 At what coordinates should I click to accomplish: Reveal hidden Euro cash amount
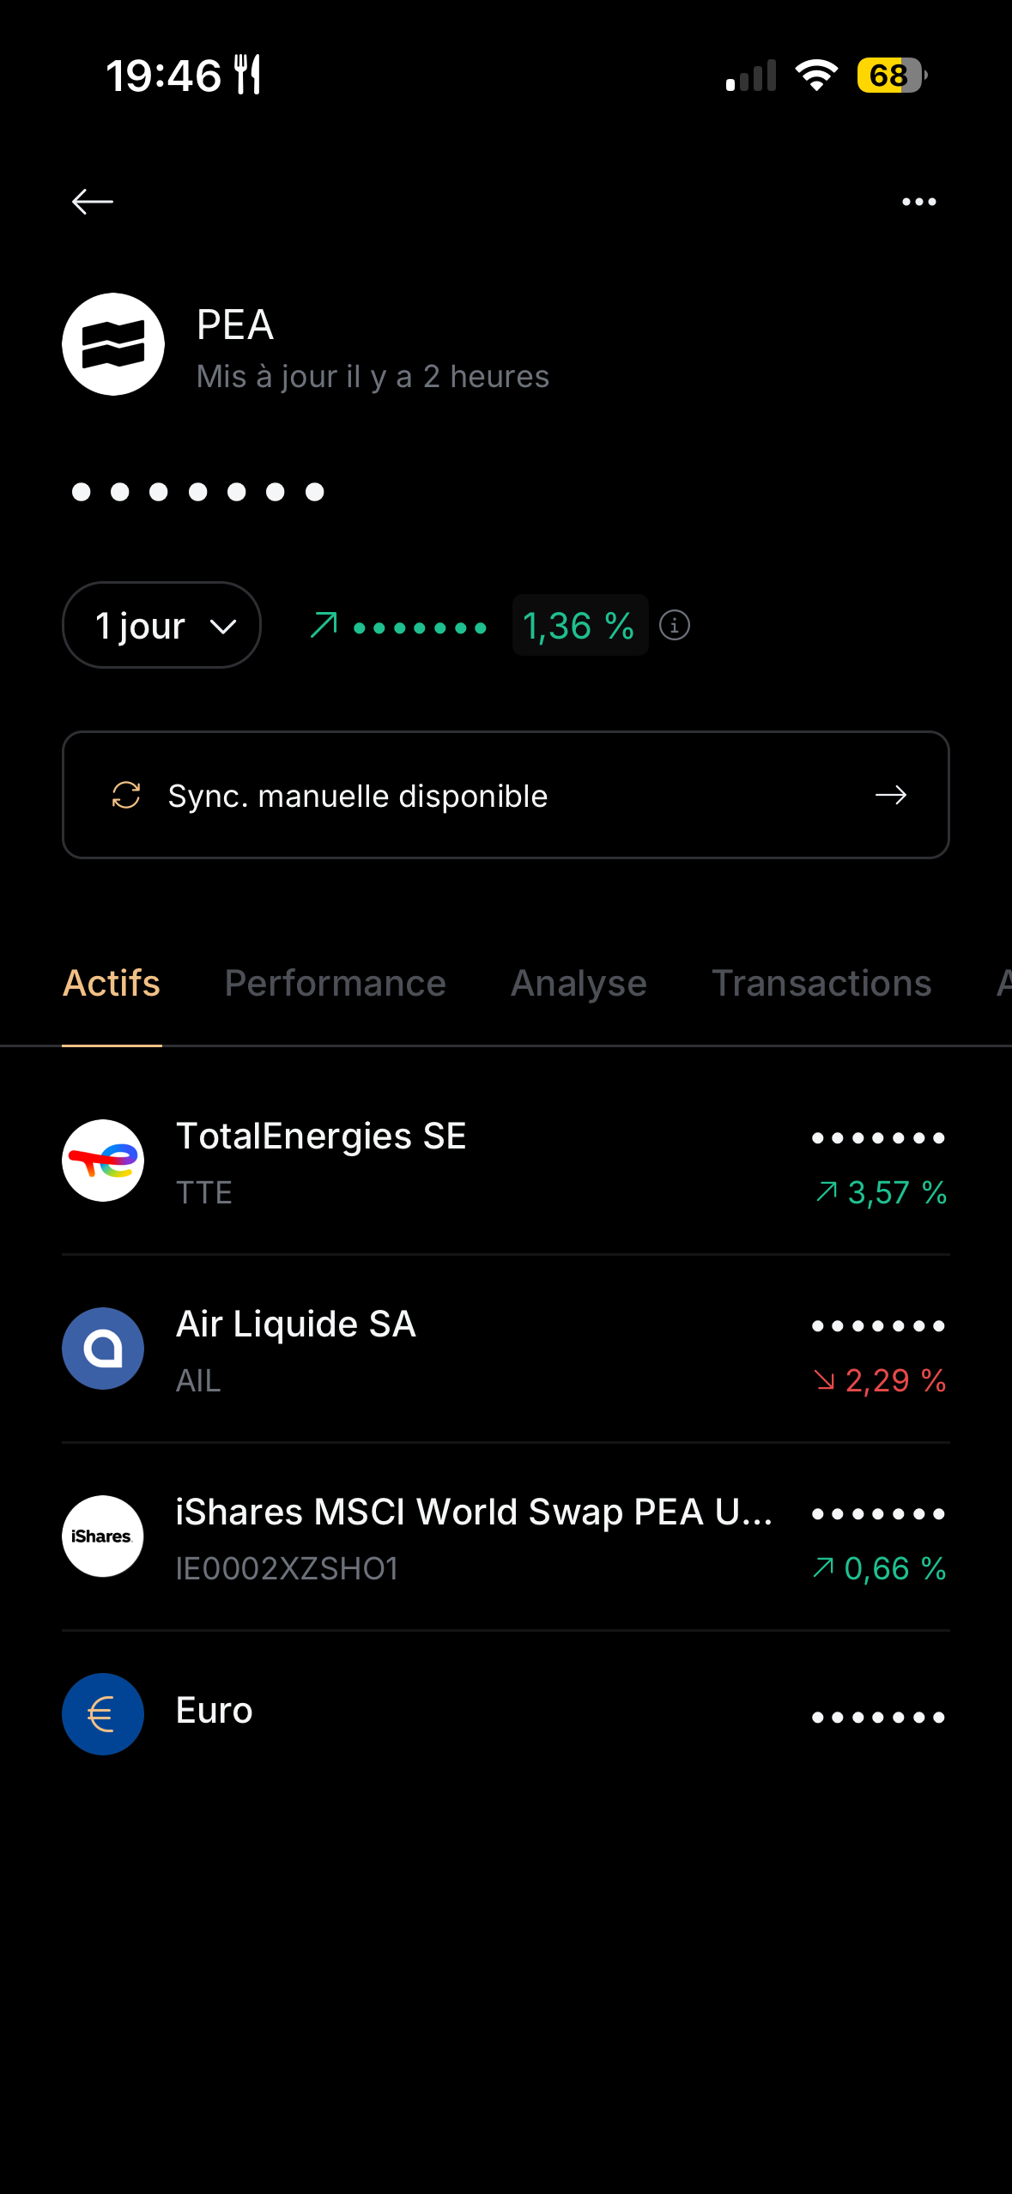pos(877,1718)
